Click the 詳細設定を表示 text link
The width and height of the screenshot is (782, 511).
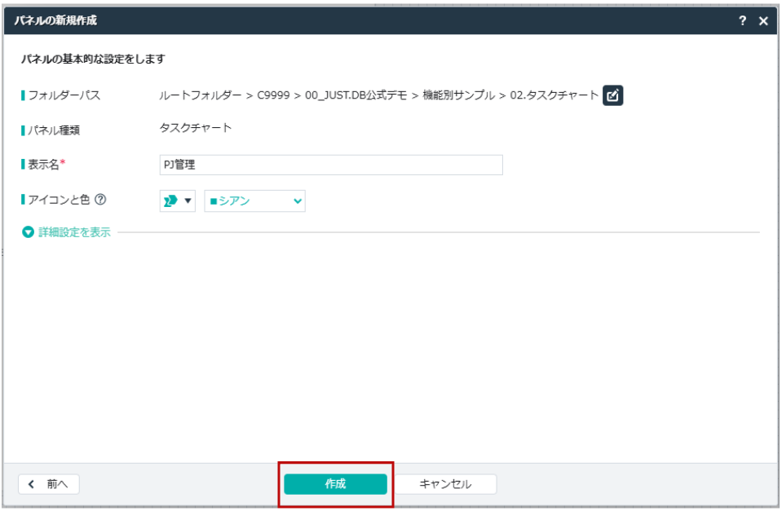pos(74,232)
